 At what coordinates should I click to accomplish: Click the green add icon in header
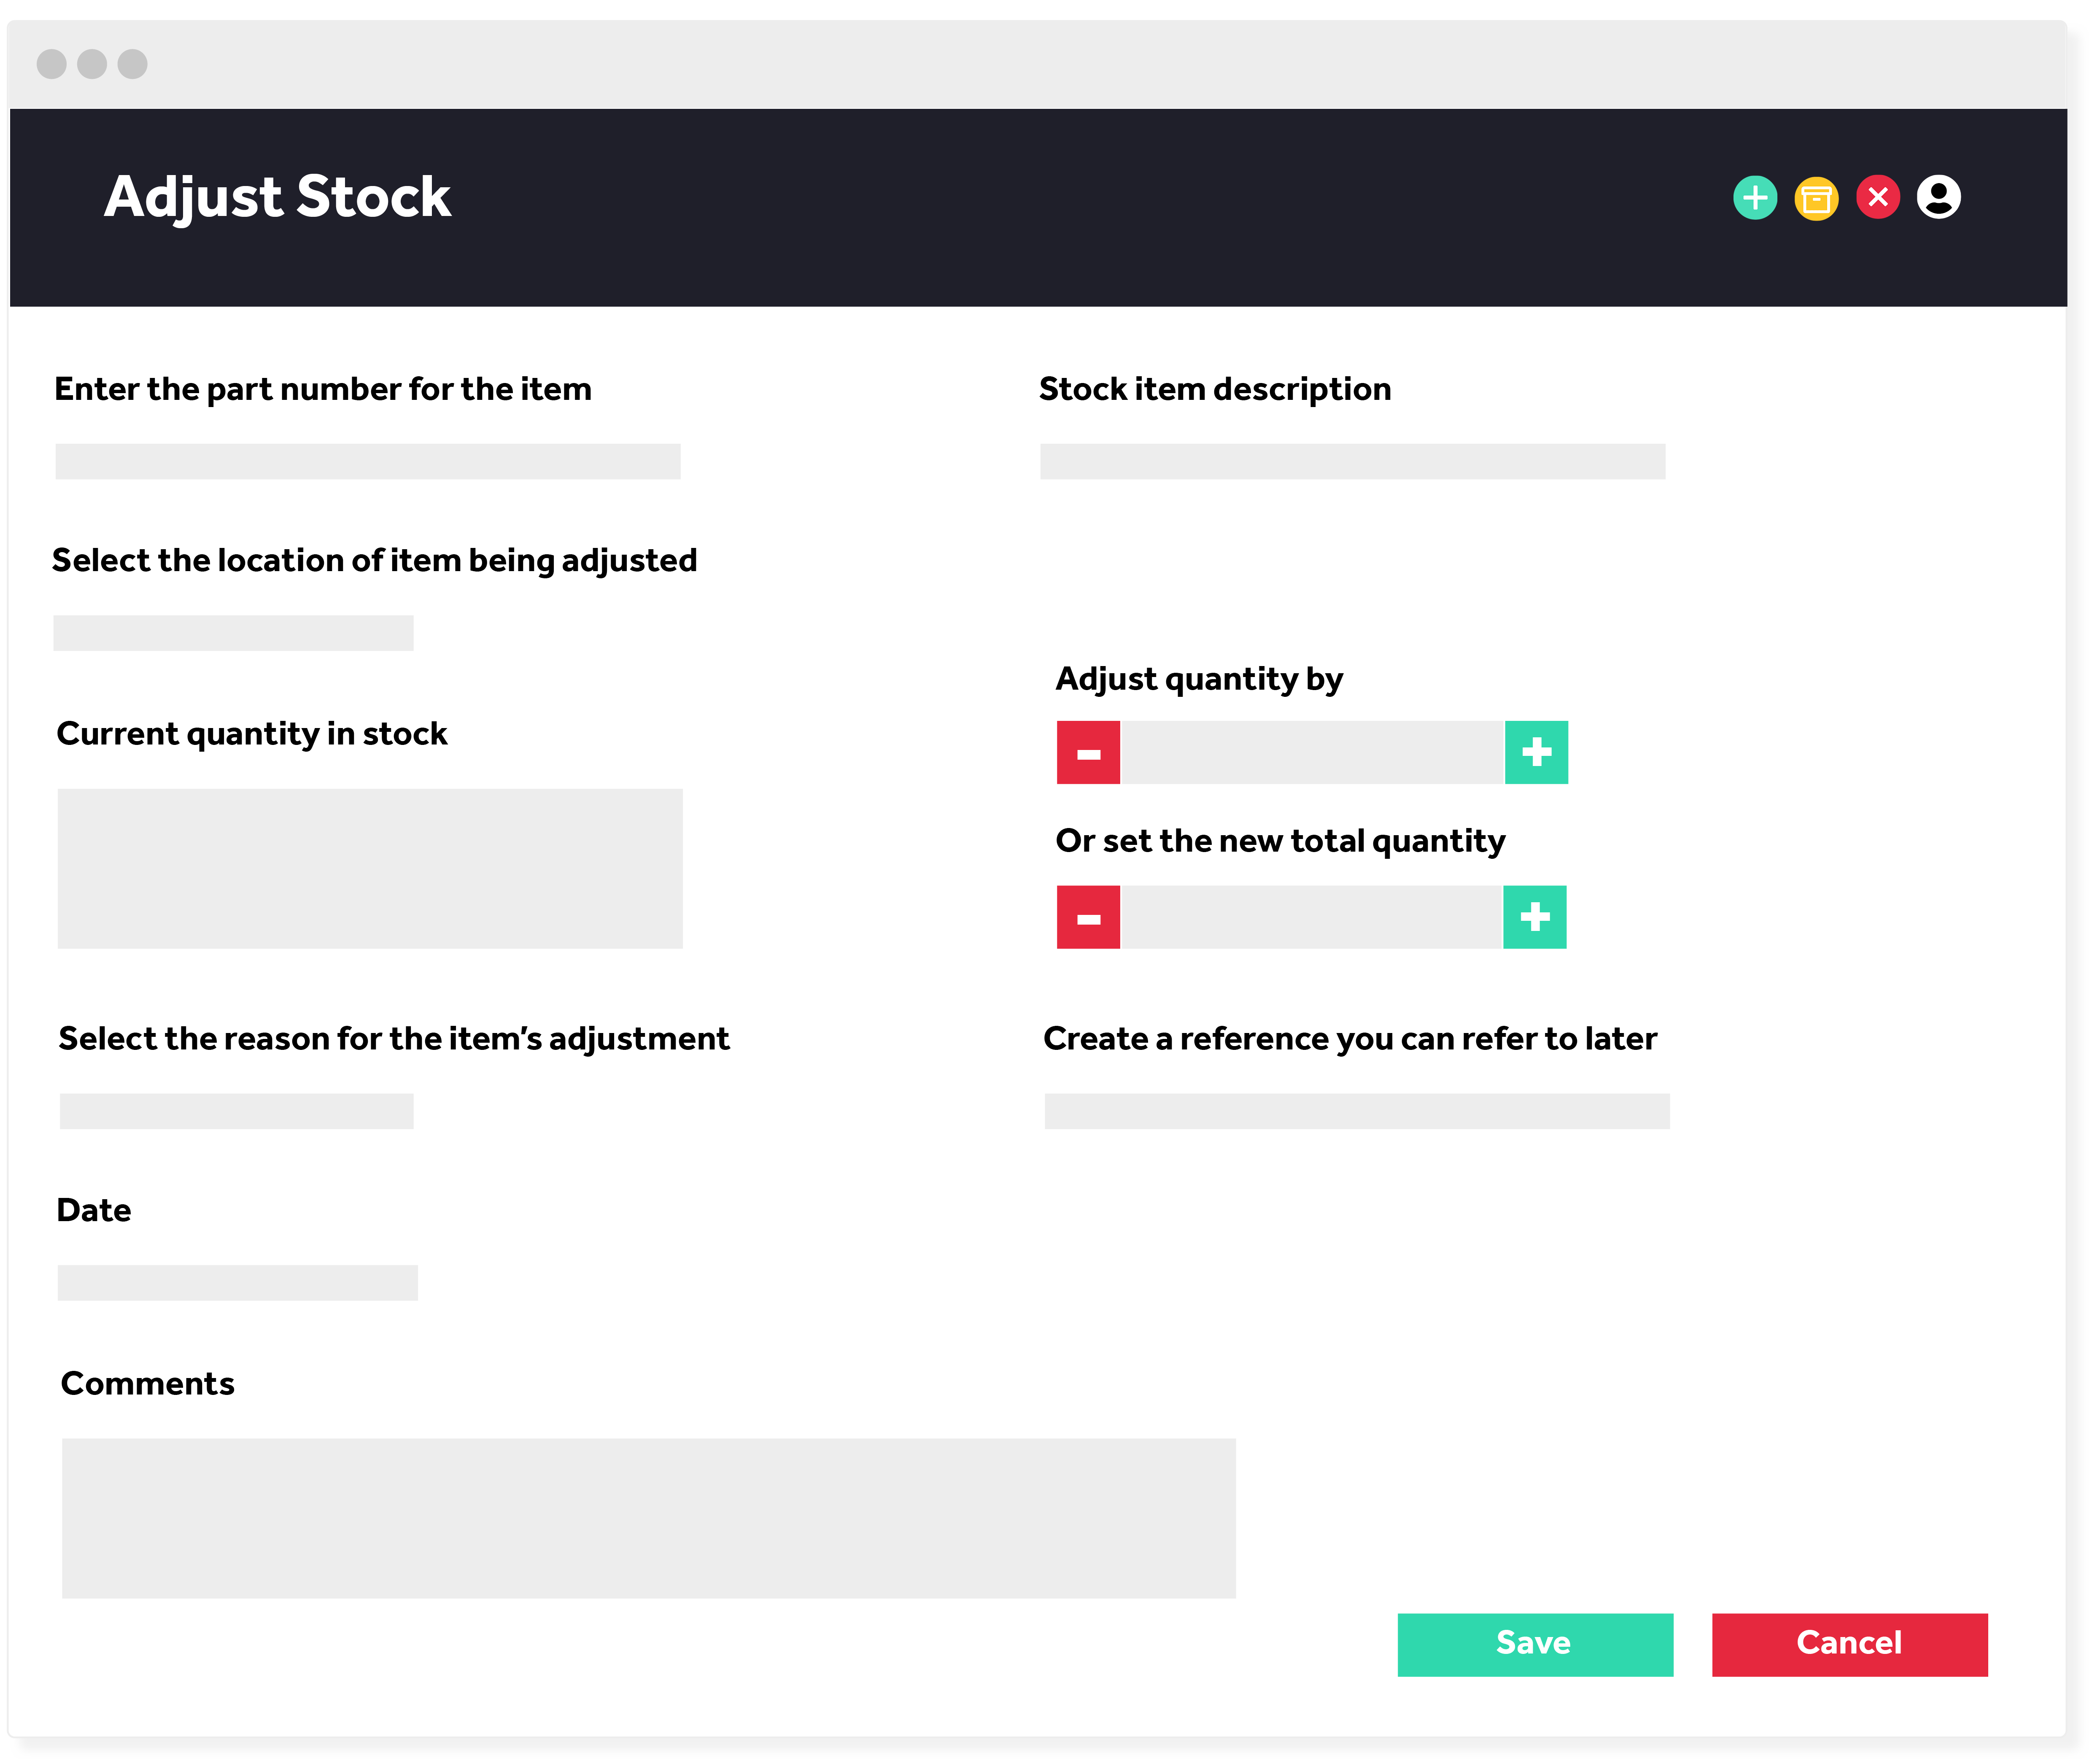point(1755,198)
